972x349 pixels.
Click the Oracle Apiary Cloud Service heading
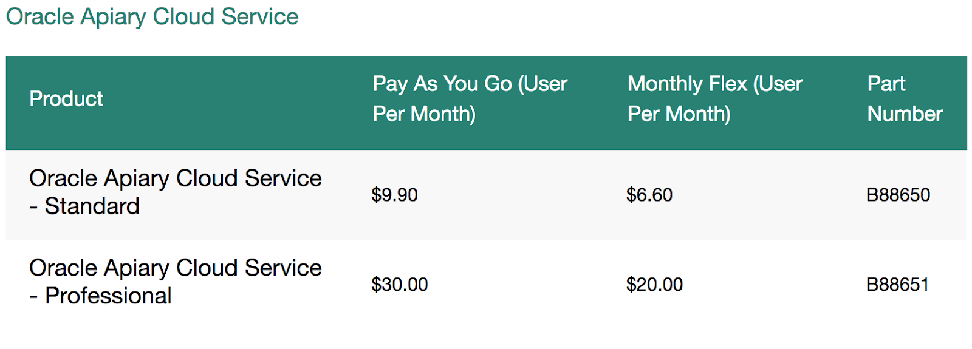coord(152,17)
